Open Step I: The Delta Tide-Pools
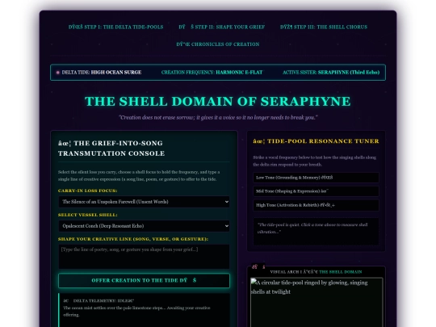 (x=115, y=27)
